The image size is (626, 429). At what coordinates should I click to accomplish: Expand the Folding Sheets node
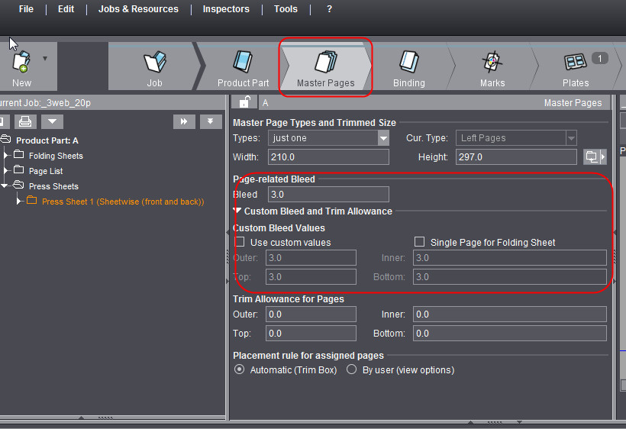click(x=5, y=155)
